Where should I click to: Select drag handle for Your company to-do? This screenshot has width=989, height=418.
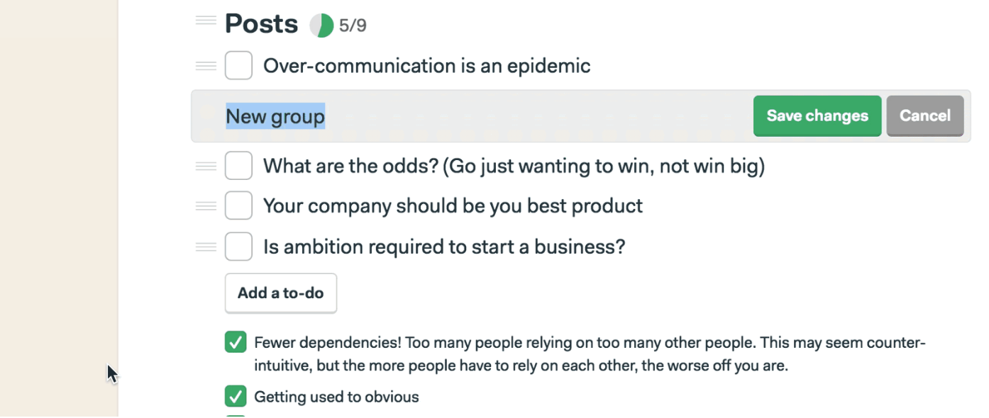point(206,206)
